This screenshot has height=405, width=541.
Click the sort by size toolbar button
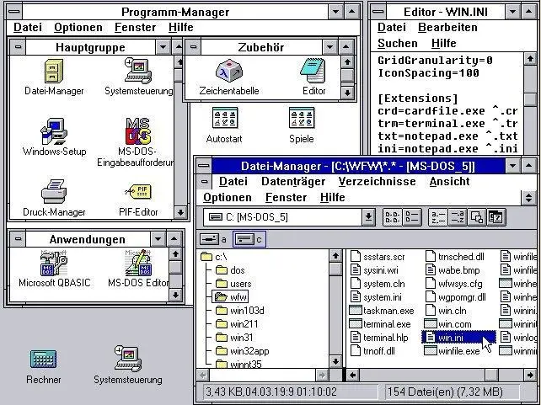477,217
